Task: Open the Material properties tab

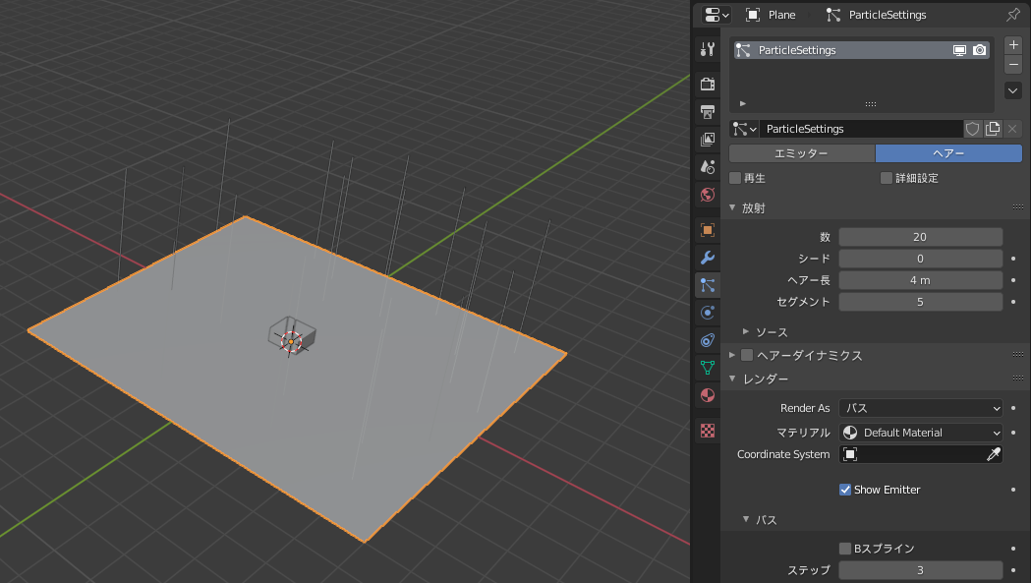Action: tap(707, 395)
